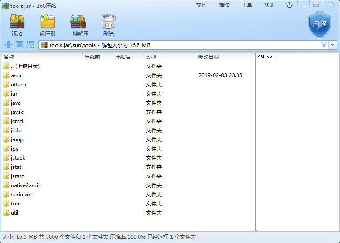Select the jmap folder

pyautogui.click(x=128, y=140)
